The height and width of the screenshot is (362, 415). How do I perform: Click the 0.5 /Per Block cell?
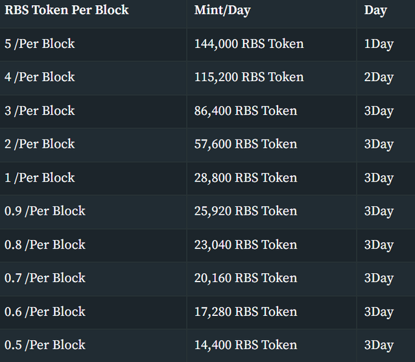click(93, 346)
